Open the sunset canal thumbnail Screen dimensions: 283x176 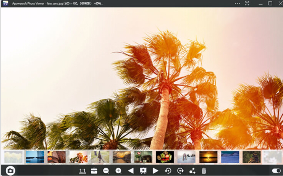(x=122, y=157)
